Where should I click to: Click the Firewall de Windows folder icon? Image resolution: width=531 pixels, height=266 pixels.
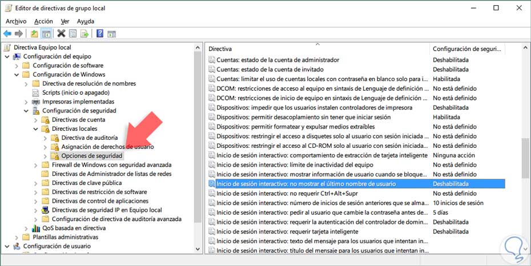(x=45, y=165)
